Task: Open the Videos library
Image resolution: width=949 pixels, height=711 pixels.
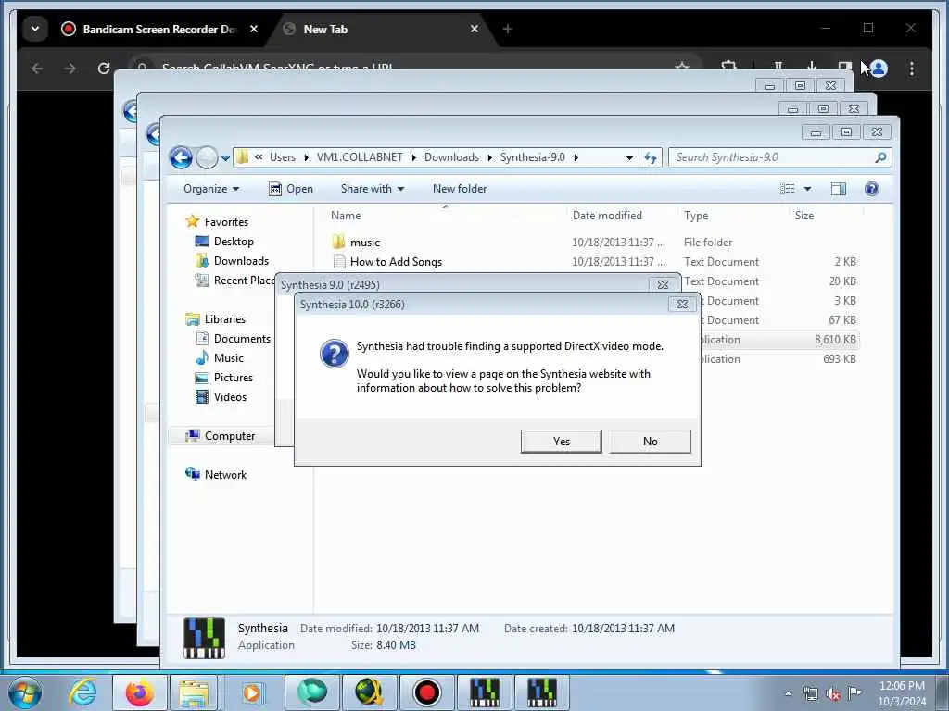Action: (230, 396)
